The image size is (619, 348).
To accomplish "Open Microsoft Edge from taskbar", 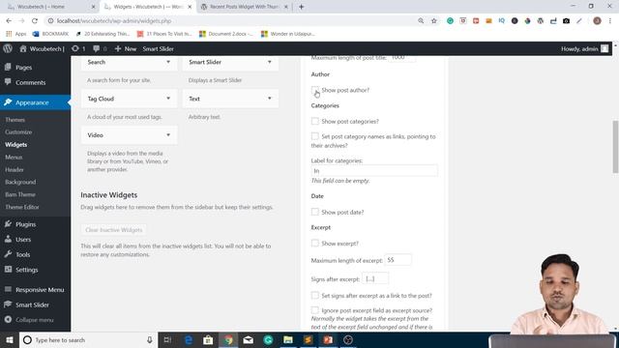I will pyautogui.click(x=189, y=339).
